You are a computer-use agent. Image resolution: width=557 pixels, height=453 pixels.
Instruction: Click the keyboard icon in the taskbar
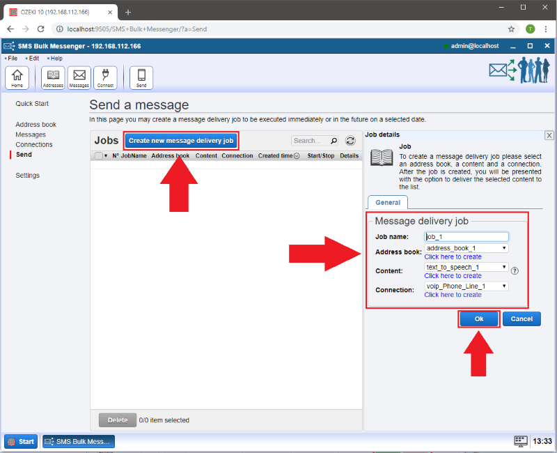tap(521, 441)
